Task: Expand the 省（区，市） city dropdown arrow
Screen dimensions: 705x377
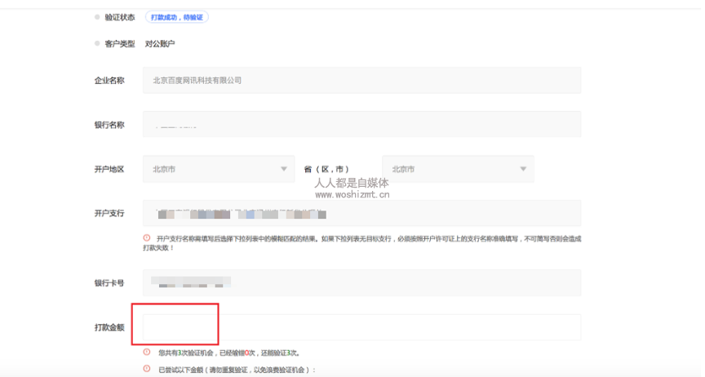Action: [523, 169]
